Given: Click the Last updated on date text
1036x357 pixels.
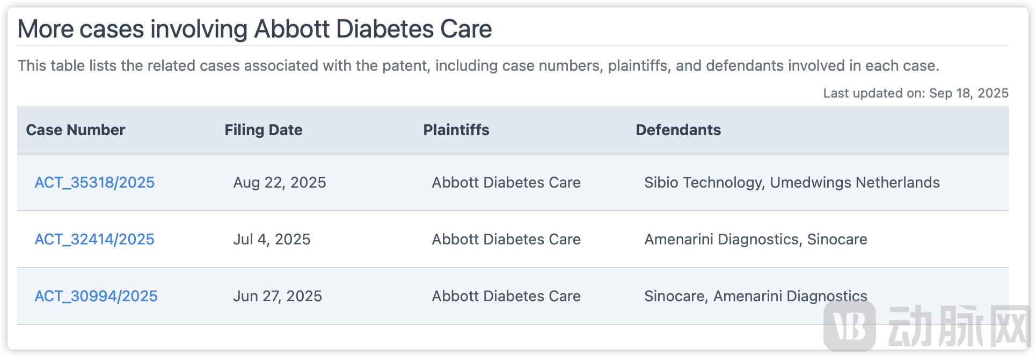Looking at the screenshot, I should click(x=916, y=93).
